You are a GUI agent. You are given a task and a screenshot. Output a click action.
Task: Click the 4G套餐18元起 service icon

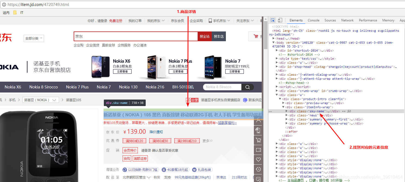click(x=164, y=170)
